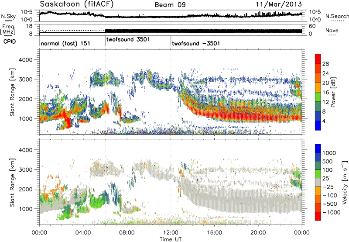Screen dimensions: 349x242
Task: Pick the red bottom segment of Velocity color bar
Action: pos(318,216)
